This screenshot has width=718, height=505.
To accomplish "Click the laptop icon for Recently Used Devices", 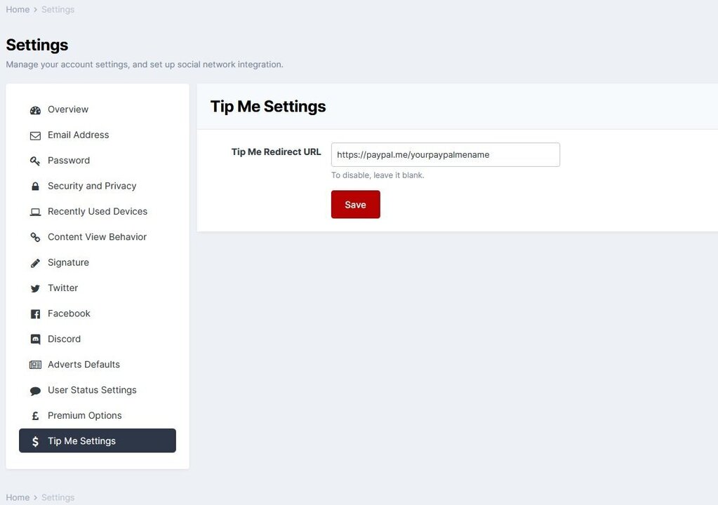I will pos(35,212).
